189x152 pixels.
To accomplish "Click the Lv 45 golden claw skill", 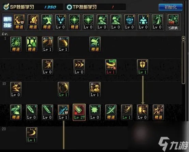I will pos(111,67).
